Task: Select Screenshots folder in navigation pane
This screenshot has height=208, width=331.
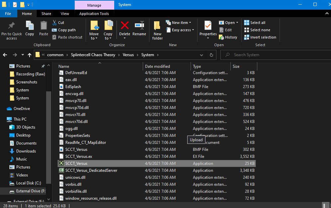Action: [x=24, y=82]
